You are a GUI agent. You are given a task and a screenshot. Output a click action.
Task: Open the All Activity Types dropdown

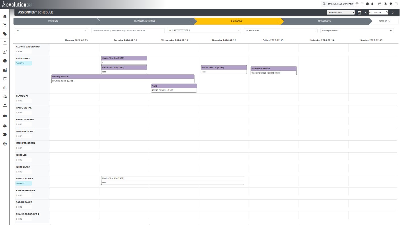click(205, 30)
